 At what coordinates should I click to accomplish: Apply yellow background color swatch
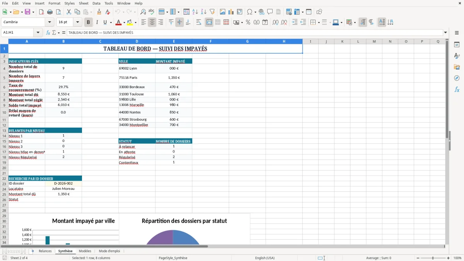(130, 22)
